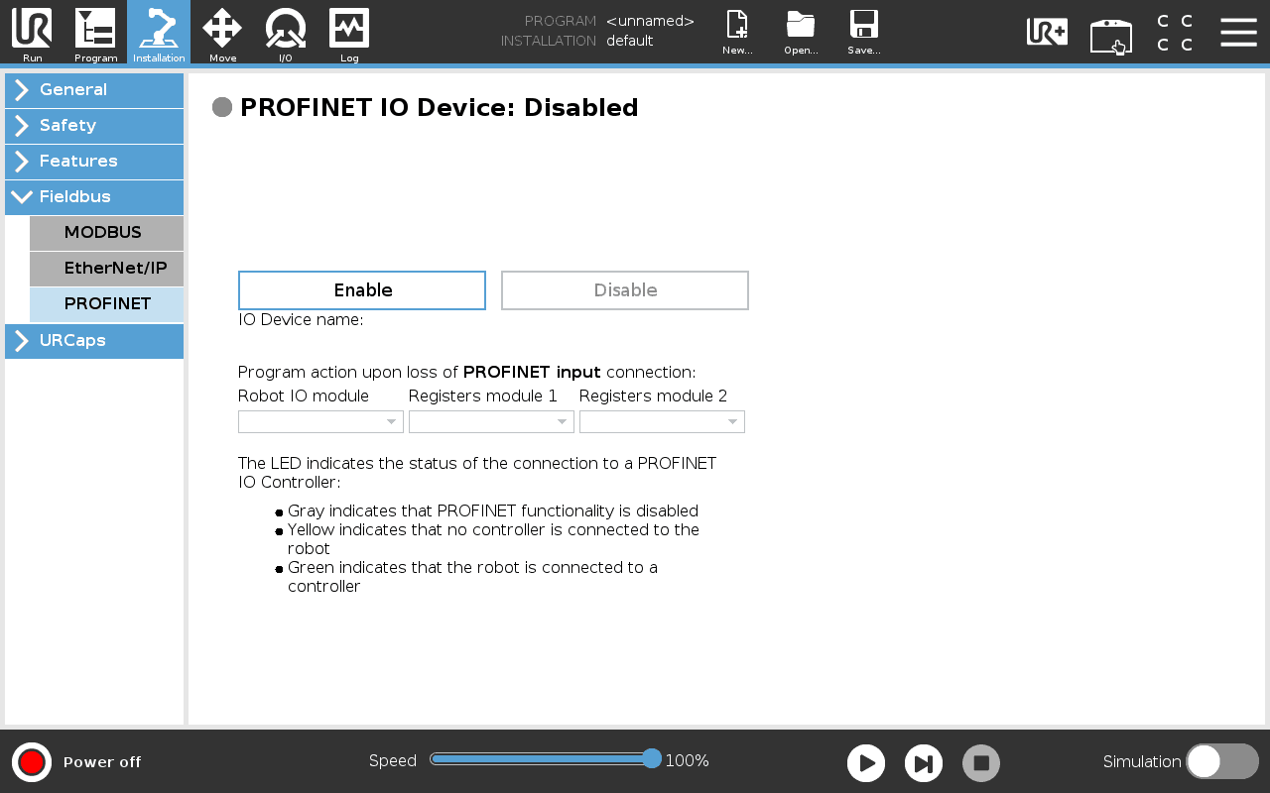Click the Open folder icon
The image size is (1270, 793).
pos(801,33)
